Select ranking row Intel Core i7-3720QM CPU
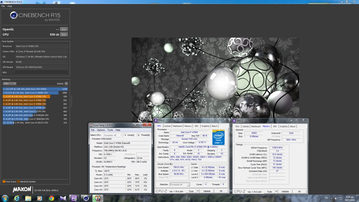359x202 pixels. pyautogui.click(x=35, y=115)
